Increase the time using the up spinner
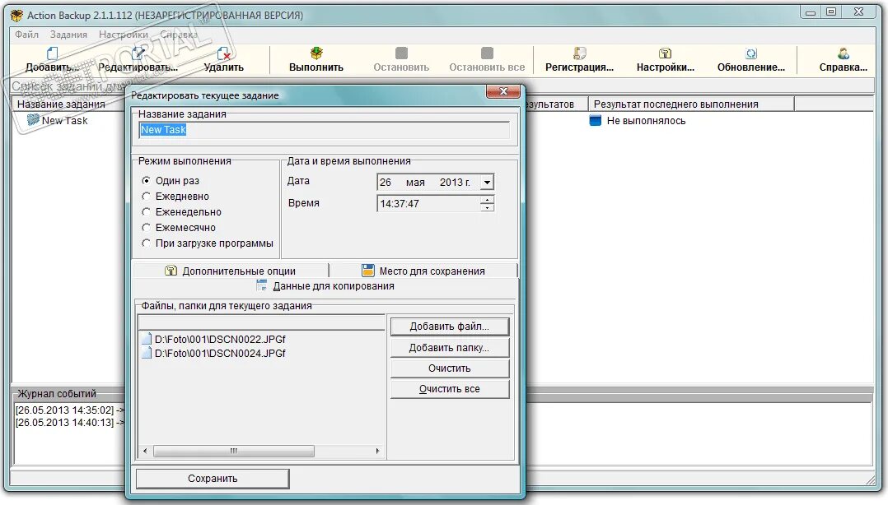 [487, 199]
